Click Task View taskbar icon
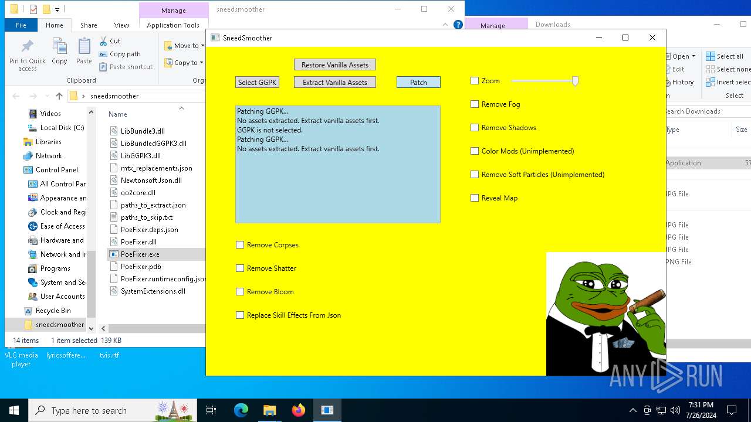The height and width of the screenshot is (422, 751). pyautogui.click(x=211, y=410)
